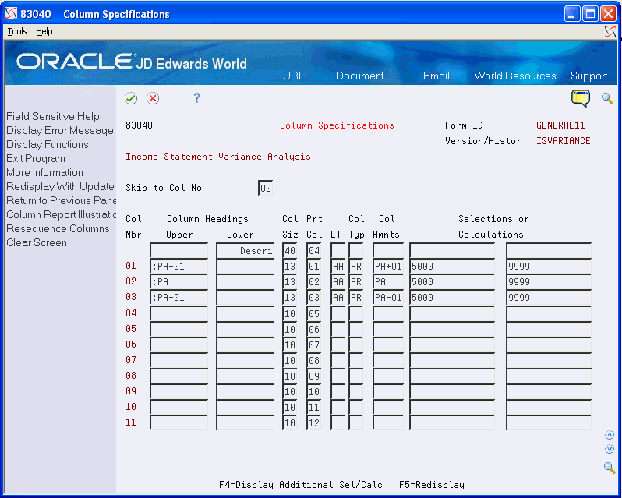622x498 pixels.
Task: Click the GENERAL11 Form ID value
Action: coord(560,125)
